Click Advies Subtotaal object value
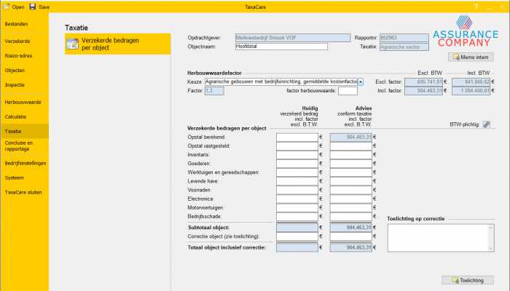510x291 pixels. click(x=350, y=228)
